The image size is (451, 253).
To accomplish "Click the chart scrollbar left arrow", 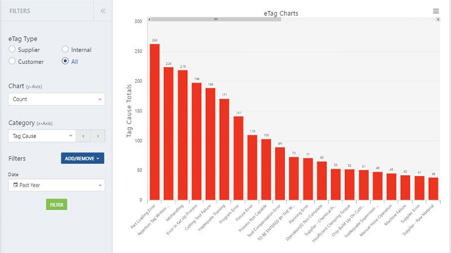I will click(x=149, y=19).
